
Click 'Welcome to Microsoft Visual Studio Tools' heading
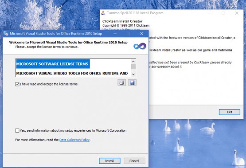(68, 43)
